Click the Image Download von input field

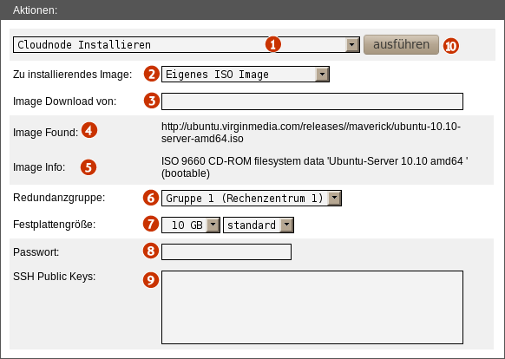312,101
